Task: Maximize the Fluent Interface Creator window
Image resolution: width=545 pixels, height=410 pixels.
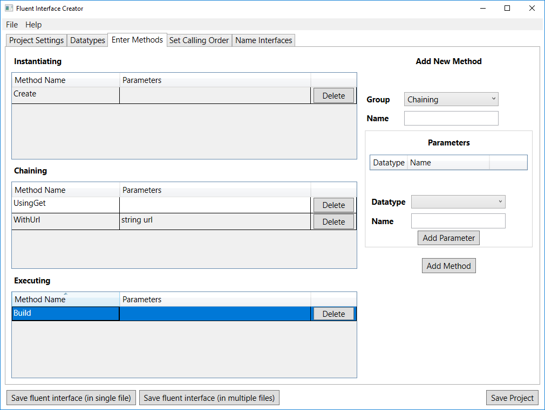Action: [x=507, y=8]
